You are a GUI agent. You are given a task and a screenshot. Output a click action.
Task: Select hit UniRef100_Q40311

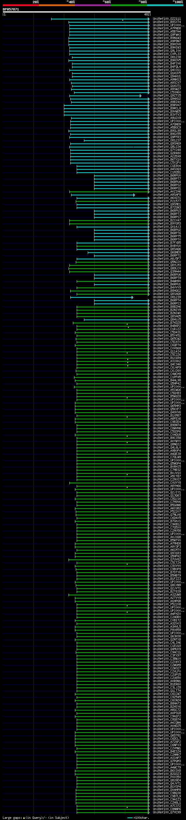pyautogui.click(x=167, y=70)
